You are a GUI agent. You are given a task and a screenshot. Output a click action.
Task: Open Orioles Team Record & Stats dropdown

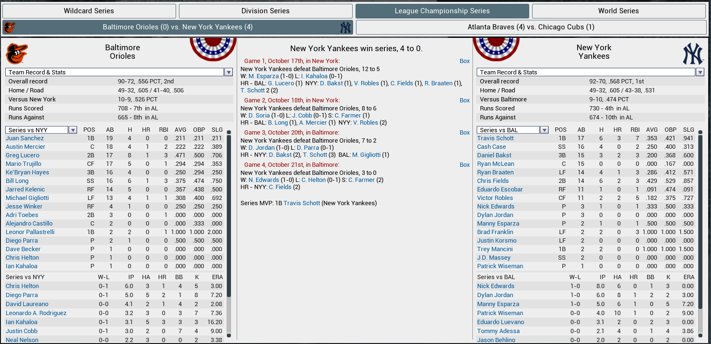pyautogui.click(x=119, y=72)
